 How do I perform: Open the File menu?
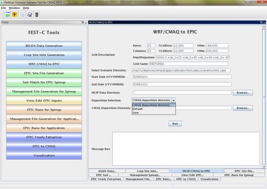[x=3, y=8]
